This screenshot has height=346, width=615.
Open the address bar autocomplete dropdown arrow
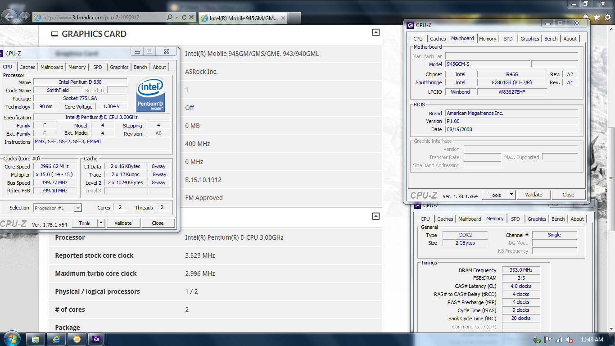pos(176,18)
